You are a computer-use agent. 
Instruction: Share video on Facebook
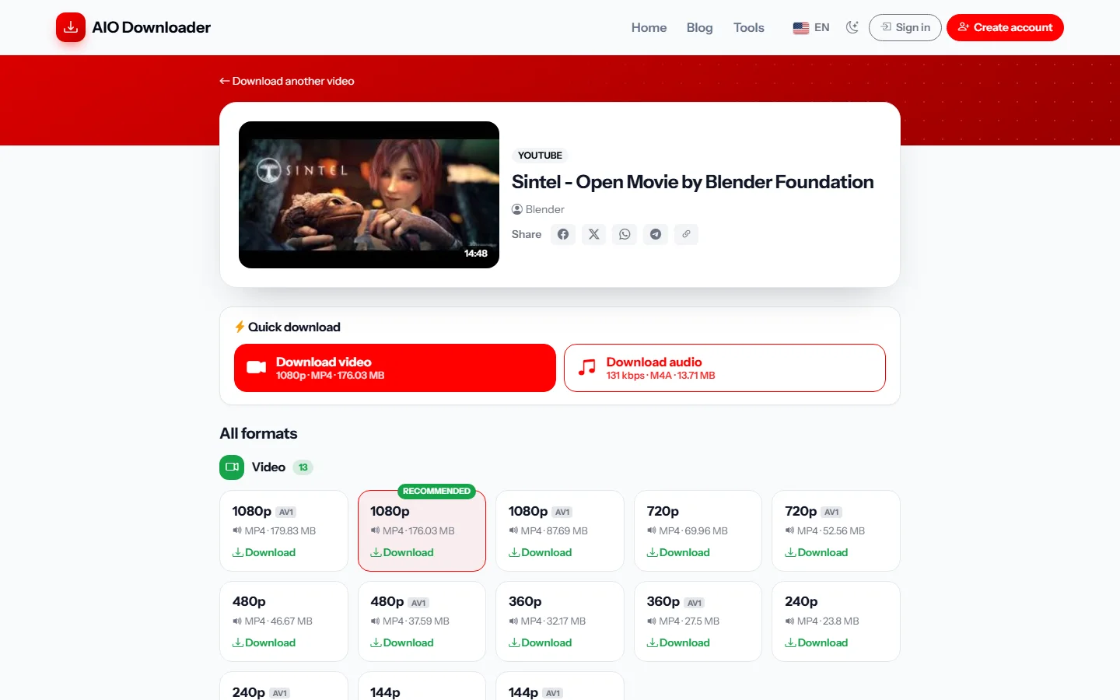click(563, 234)
